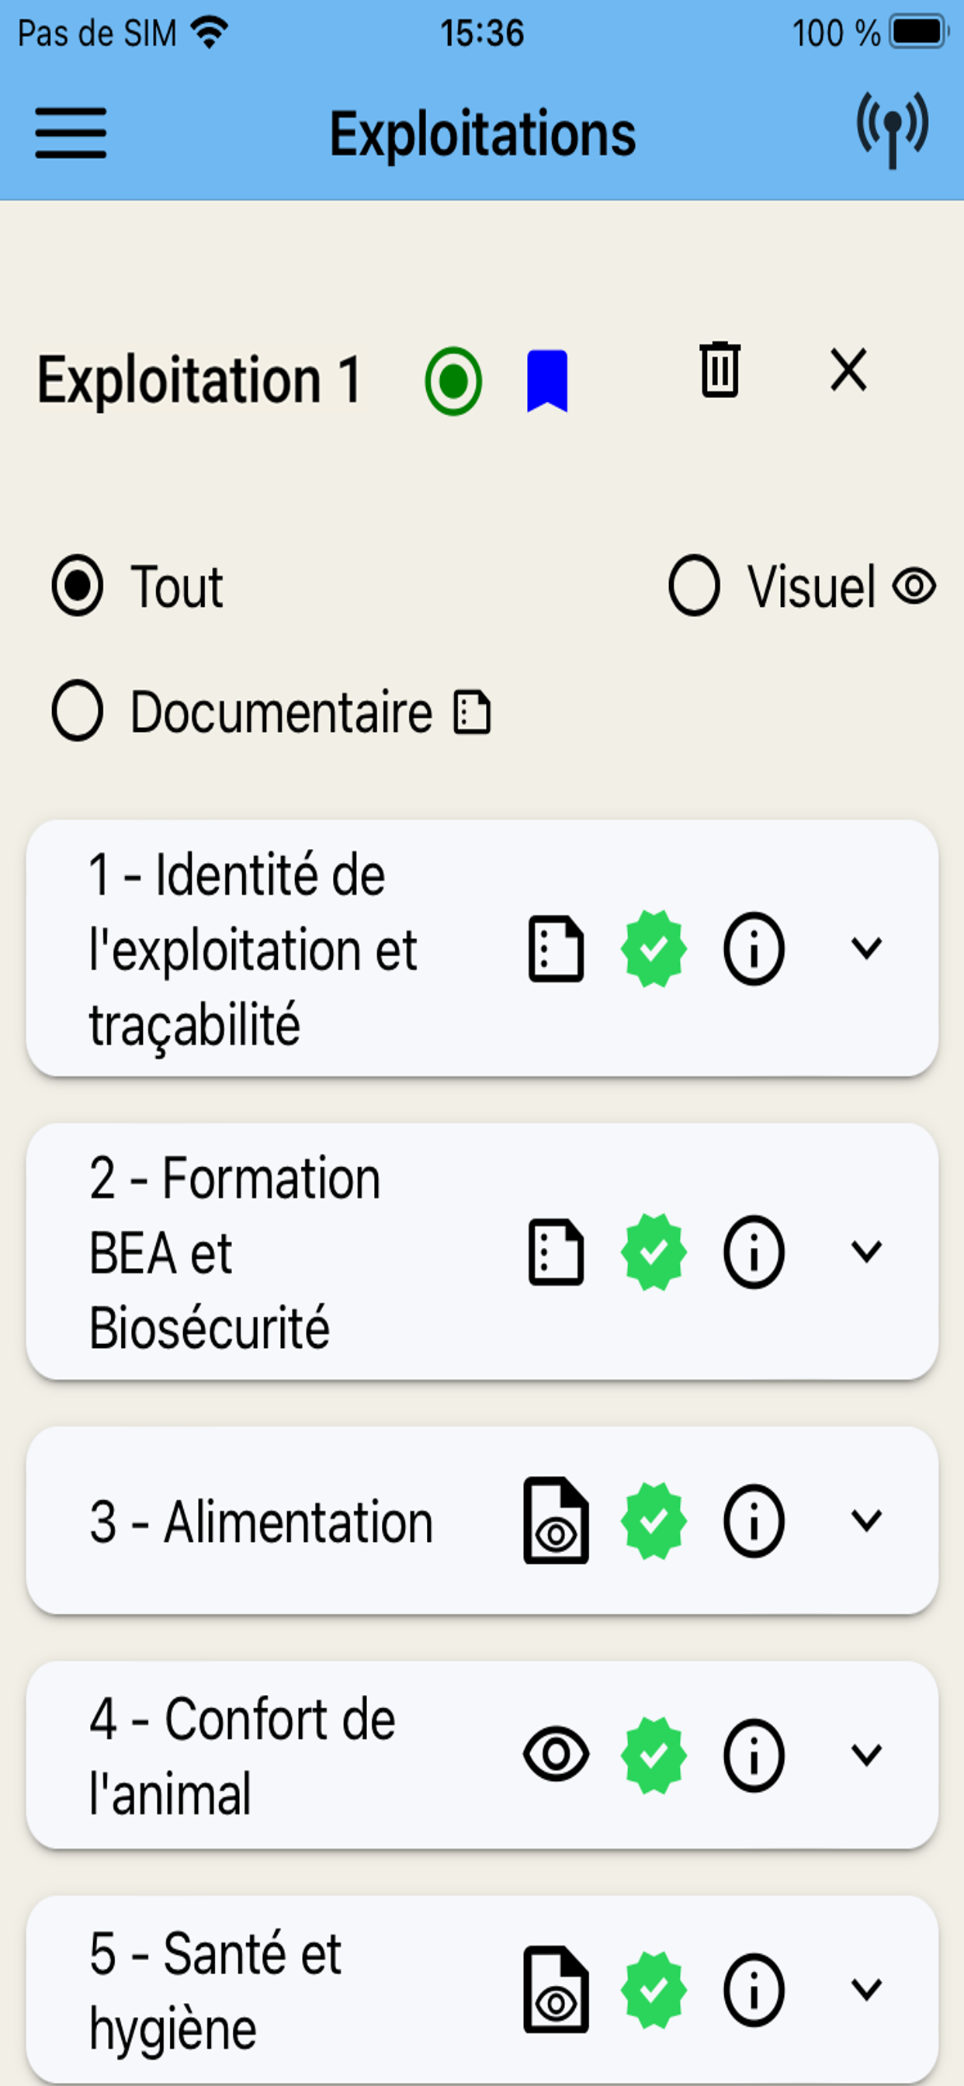Choose the Documentaire radio filter
964x2086 pixels.
(x=78, y=712)
